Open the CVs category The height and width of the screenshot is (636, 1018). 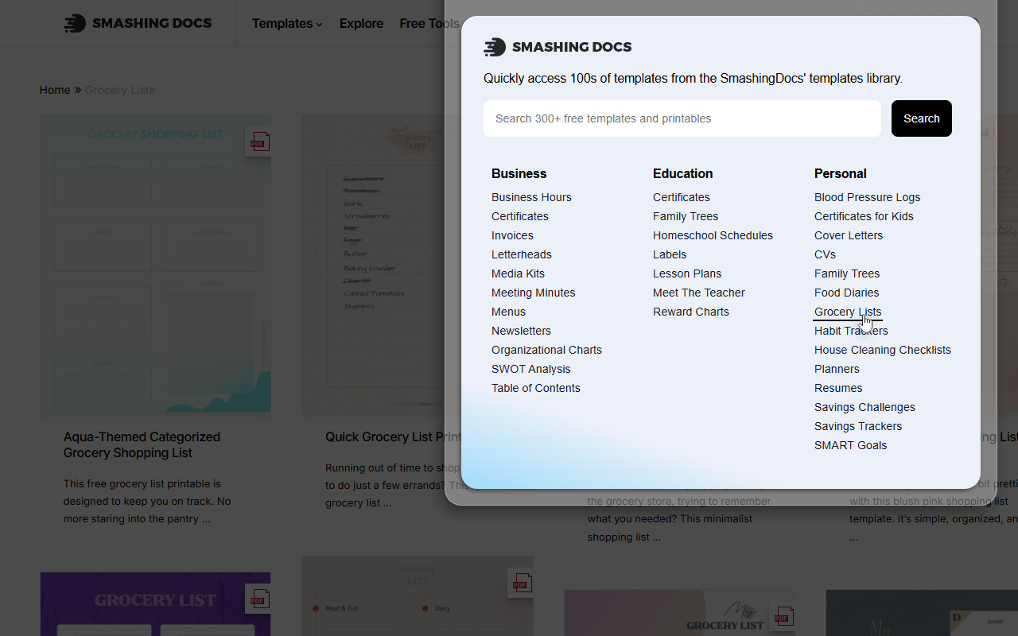click(x=826, y=254)
